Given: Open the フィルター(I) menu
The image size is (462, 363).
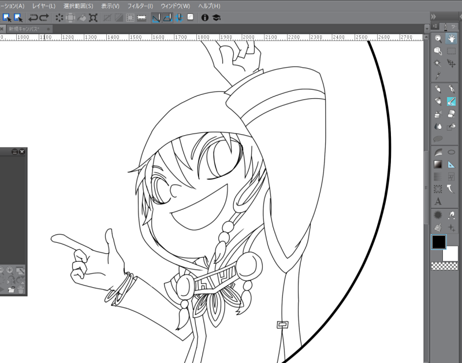Looking at the screenshot, I should coord(140,6).
